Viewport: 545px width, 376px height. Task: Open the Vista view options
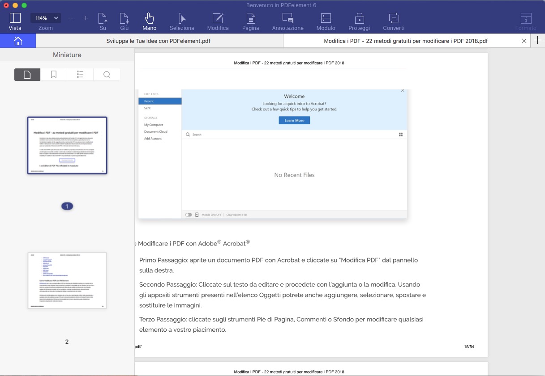tap(15, 21)
